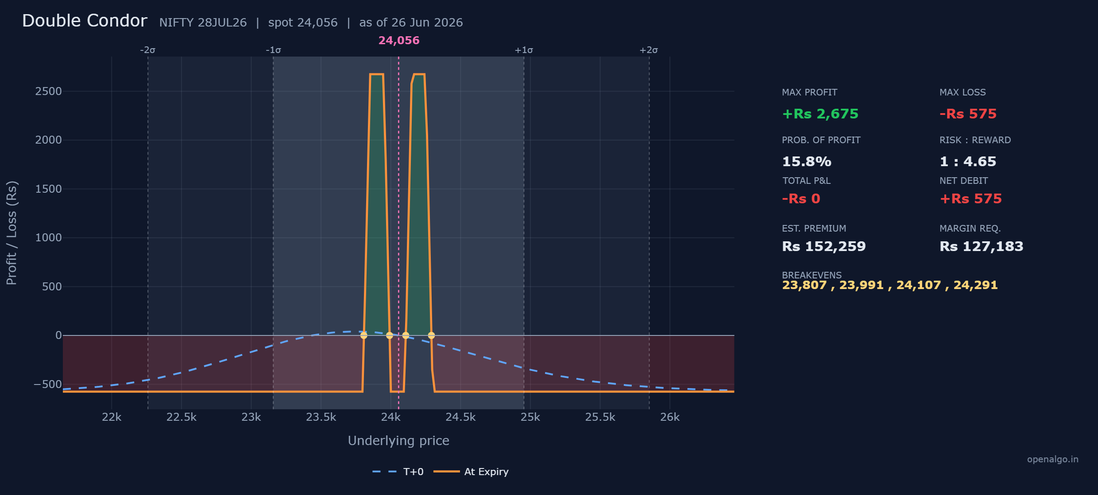Click the 24.5k x-axis tick label
Image resolution: width=1098 pixels, height=495 pixels.
click(460, 417)
